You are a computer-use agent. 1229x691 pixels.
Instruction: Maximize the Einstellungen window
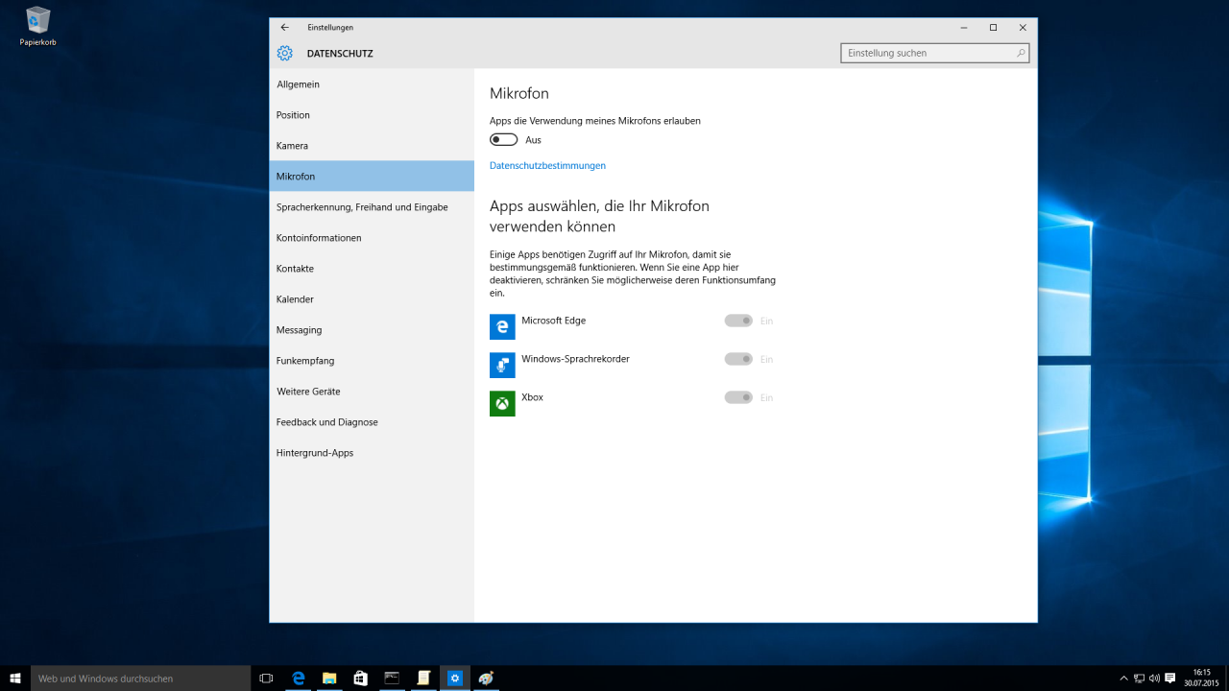coord(993,28)
